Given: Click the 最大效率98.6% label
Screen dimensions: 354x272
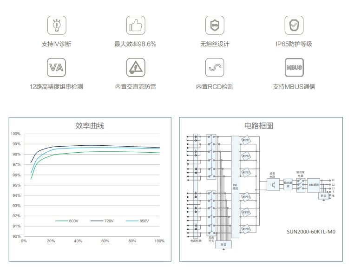Looking at the screenshot, I should click(x=135, y=44).
